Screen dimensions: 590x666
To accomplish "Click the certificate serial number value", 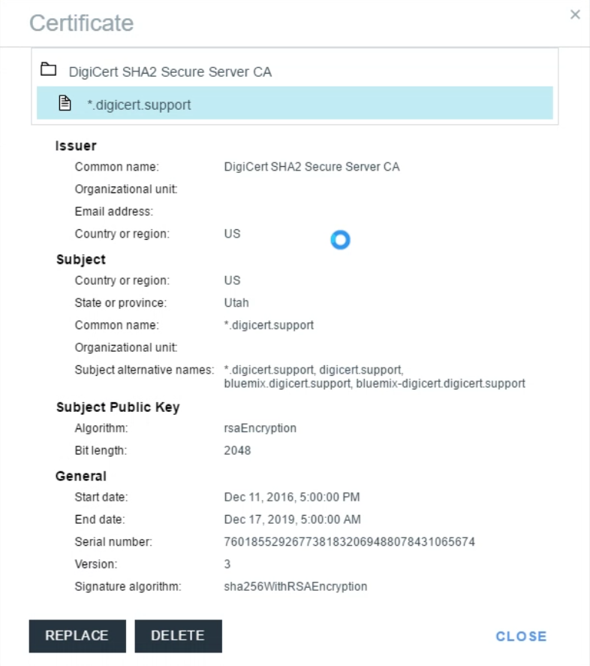I will [x=349, y=541].
